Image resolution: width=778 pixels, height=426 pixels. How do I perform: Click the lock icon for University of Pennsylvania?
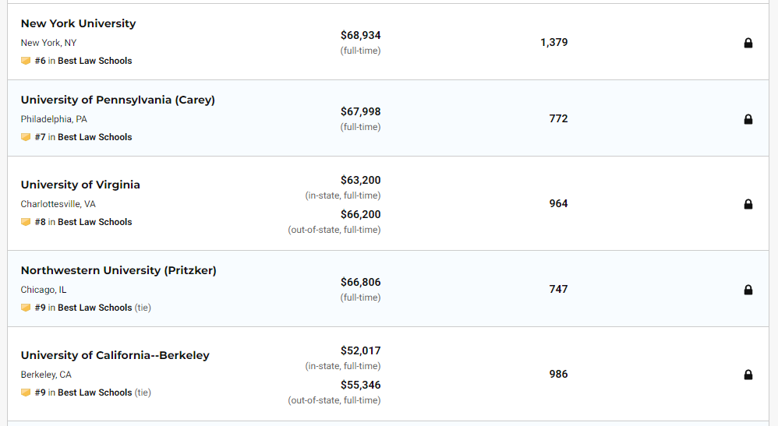(748, 119)
